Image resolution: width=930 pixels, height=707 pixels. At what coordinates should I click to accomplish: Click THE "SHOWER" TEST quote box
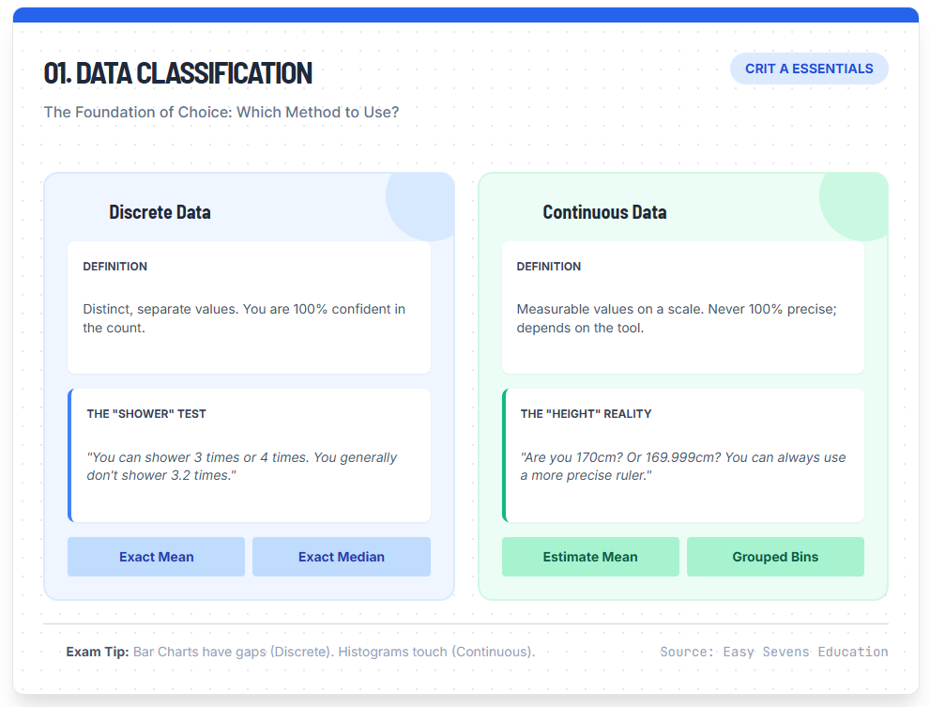click(249, 453)
